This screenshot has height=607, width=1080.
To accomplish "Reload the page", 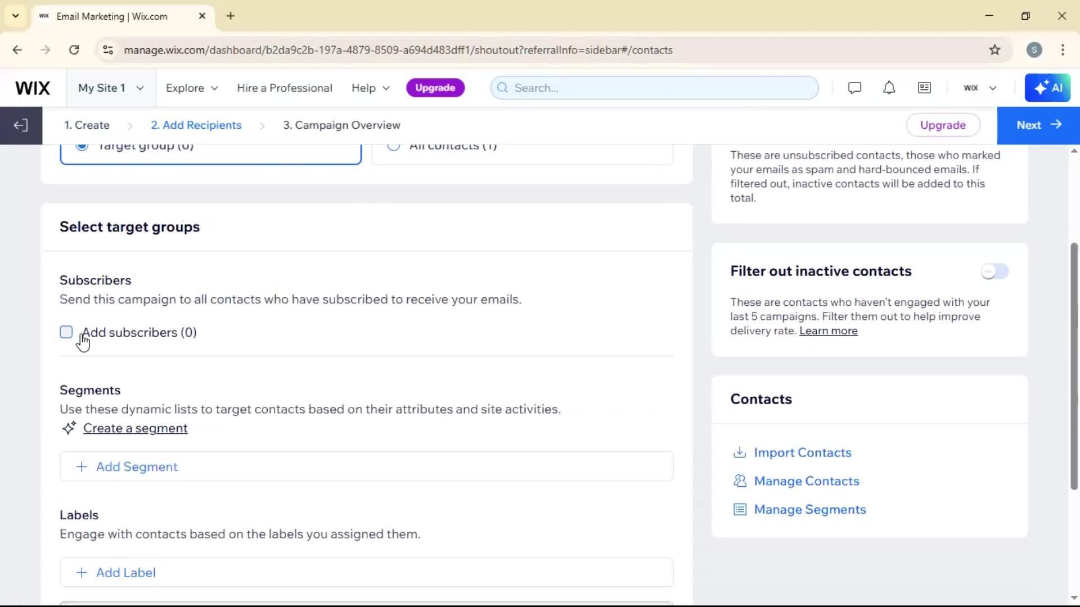I will pos(74,50).
